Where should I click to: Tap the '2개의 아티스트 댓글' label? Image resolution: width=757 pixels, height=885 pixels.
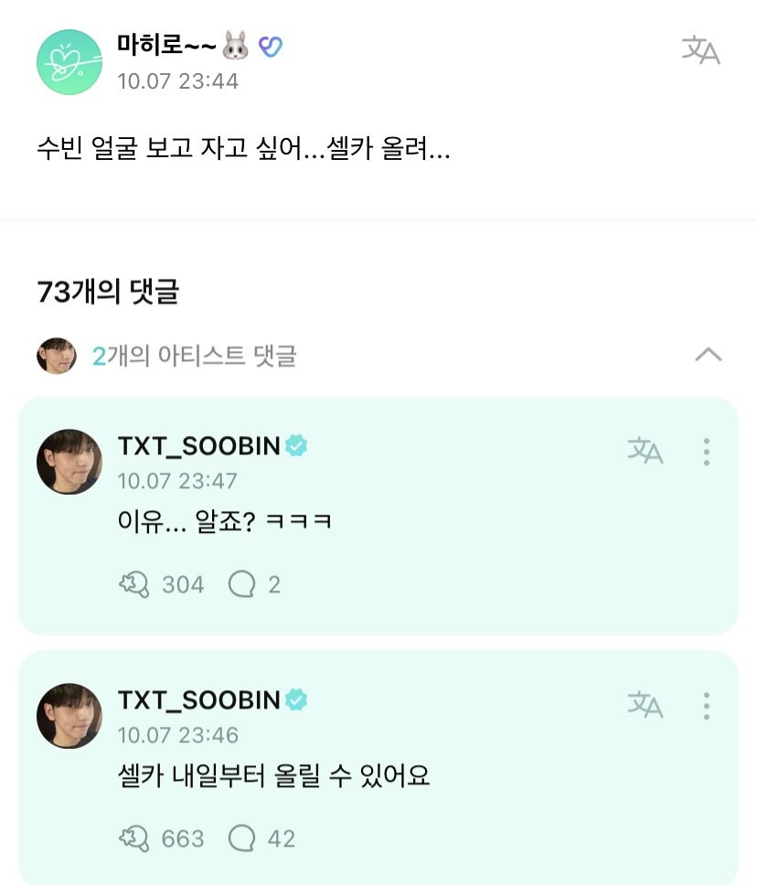coord(194,356)
